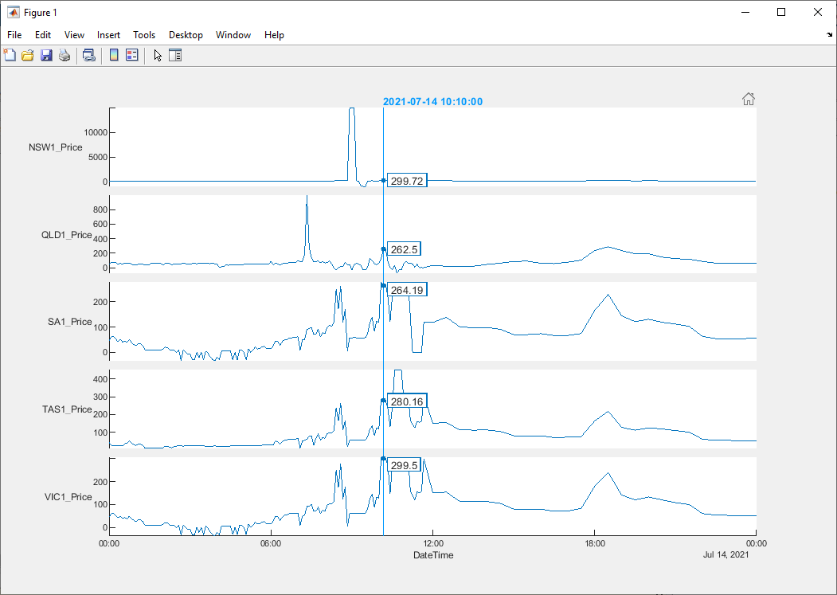This screenshot has width=837, height=595.
Task: Open the Property Inspector icon
Action: pyautogui.click(x=175, y=55)
